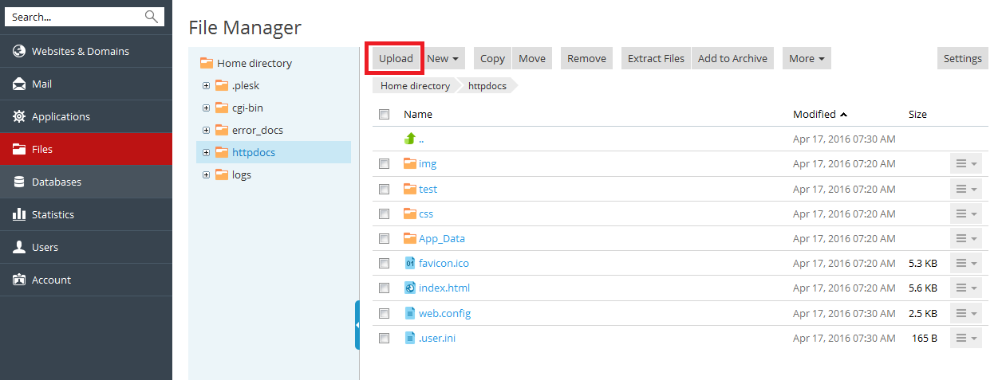The image size is (1002, 380).
Task: Open the Account section
Action: pyautogui.click(x=86, y=280)
